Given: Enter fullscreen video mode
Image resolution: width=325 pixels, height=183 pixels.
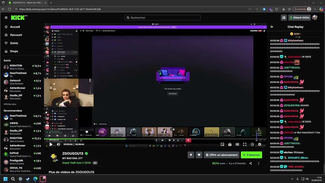Looking at the screenshot, I should (245, 144).
